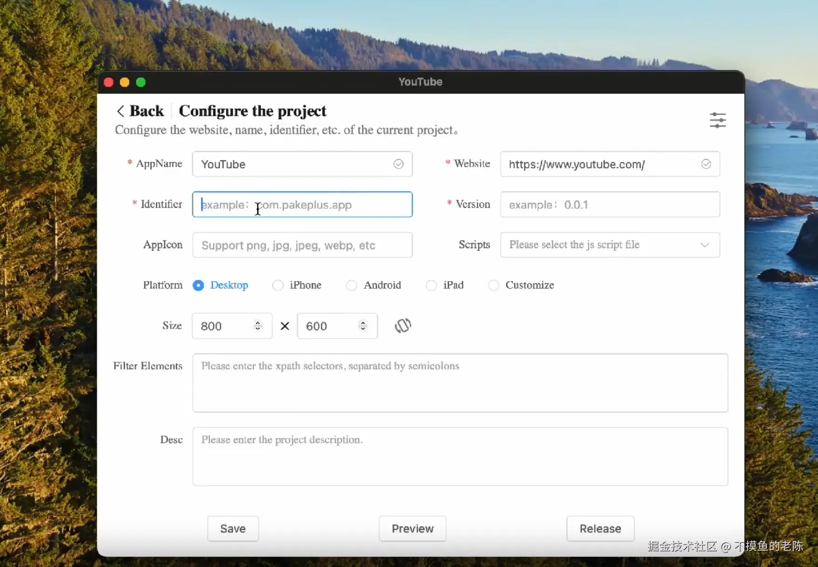Click the Release button
818x567 pixels.
600,528
